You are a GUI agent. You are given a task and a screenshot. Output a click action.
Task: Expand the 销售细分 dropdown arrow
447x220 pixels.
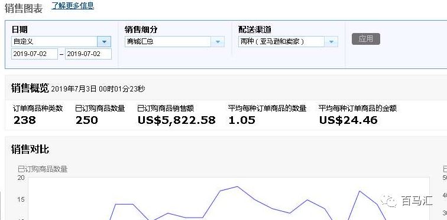pyautogui.click(x=218, y=42)
